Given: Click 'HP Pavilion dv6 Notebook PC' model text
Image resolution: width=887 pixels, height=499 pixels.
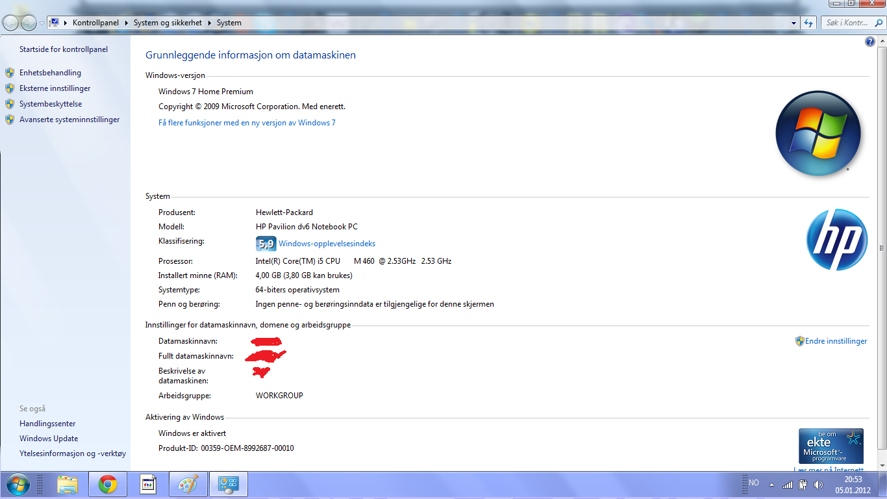Looking at the screenshot, I should point(306,227).
